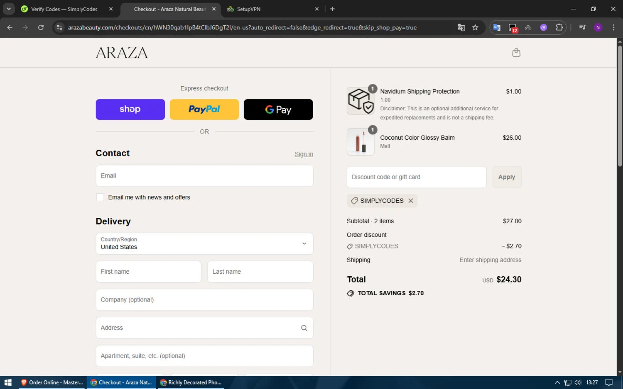This screenshot has height=389, width=623.
Task: Open the Windows notification center
Action: [609, 382]
